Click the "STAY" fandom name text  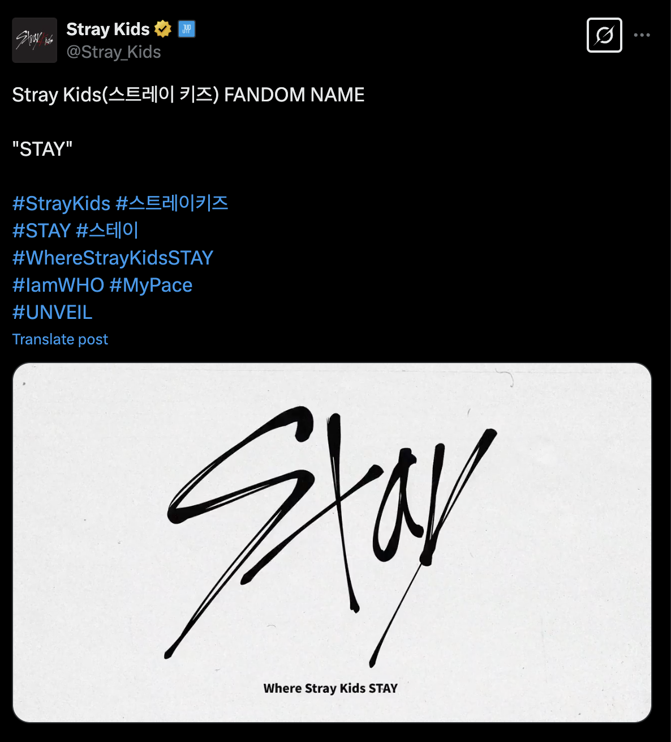[x=42, y=149]
